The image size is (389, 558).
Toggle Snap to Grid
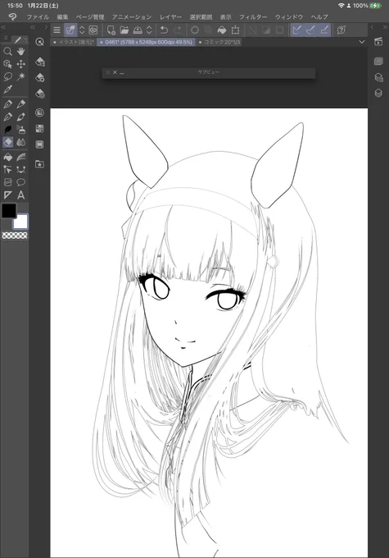[324, 30]
